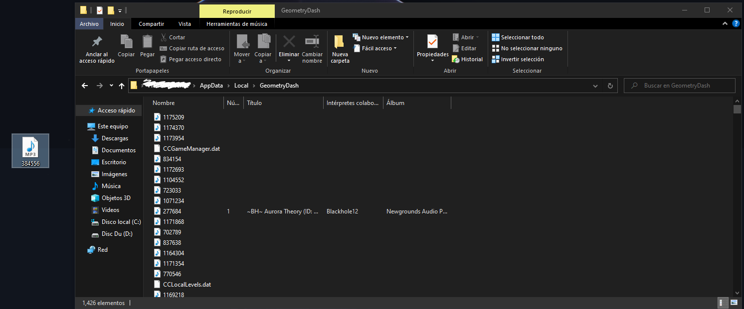744x309 pixels.
Task: Switch to the Vista tab
Action: click(185, 24)
